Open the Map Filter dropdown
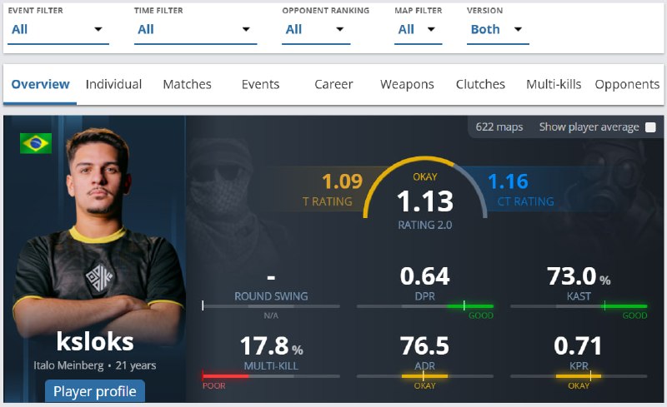Screen dimensions: 667x407 coord(419,29)
